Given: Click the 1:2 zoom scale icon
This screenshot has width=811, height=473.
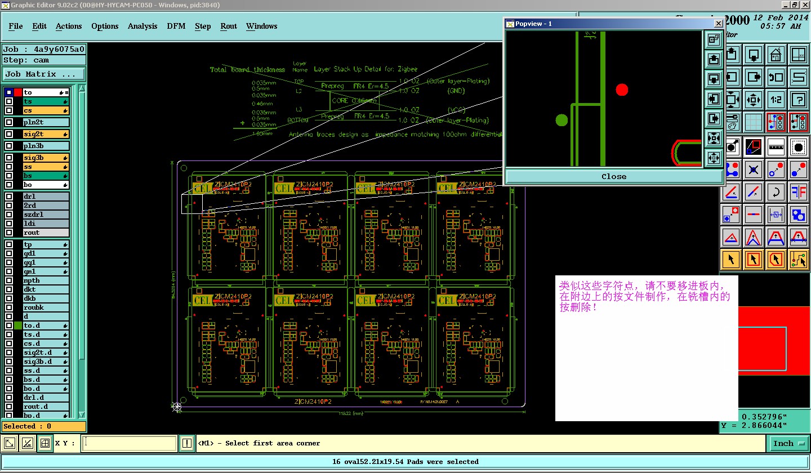Looking at the screenshot, I should pos(776,100).
